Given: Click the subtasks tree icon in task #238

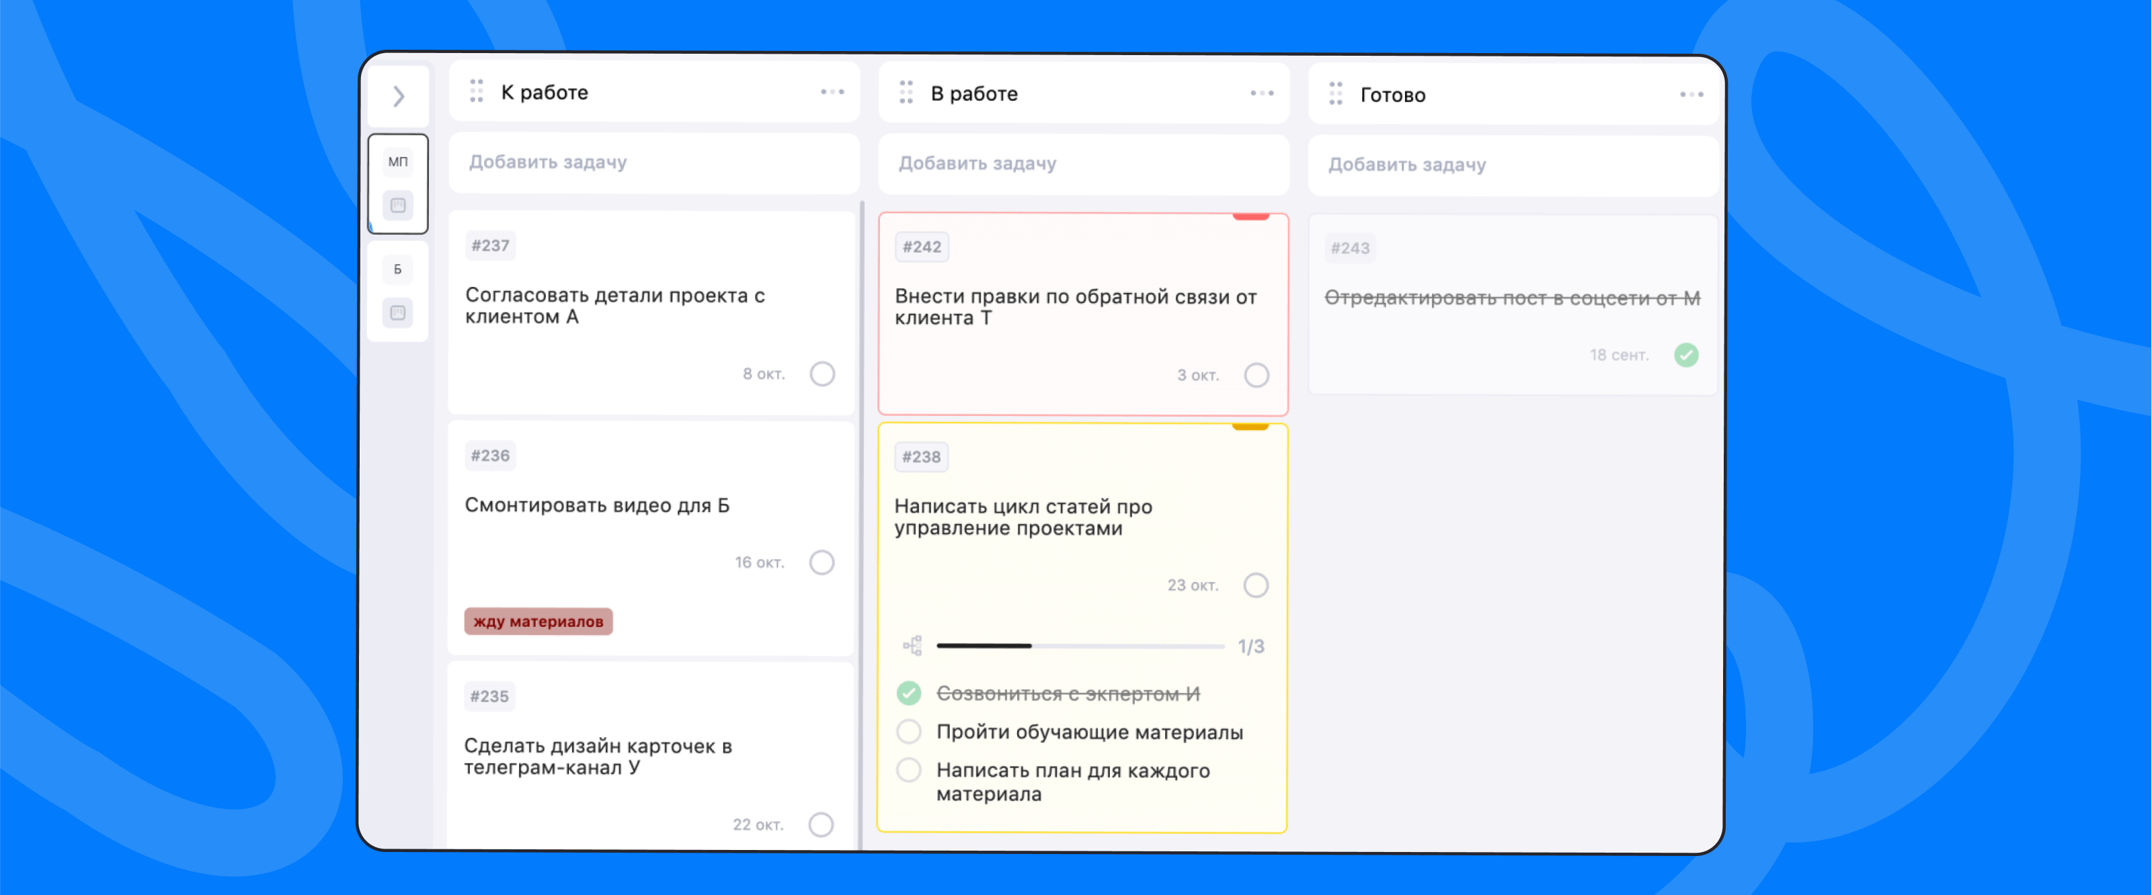Looking at the screenshot, I should [x=912, y=645].
